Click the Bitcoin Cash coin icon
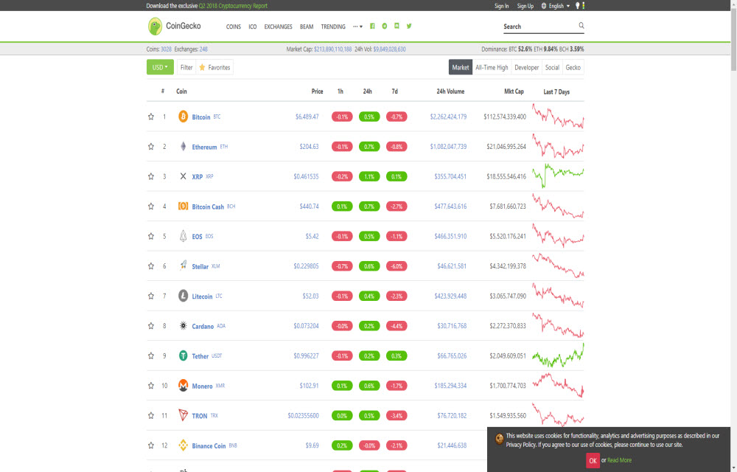 183,206
